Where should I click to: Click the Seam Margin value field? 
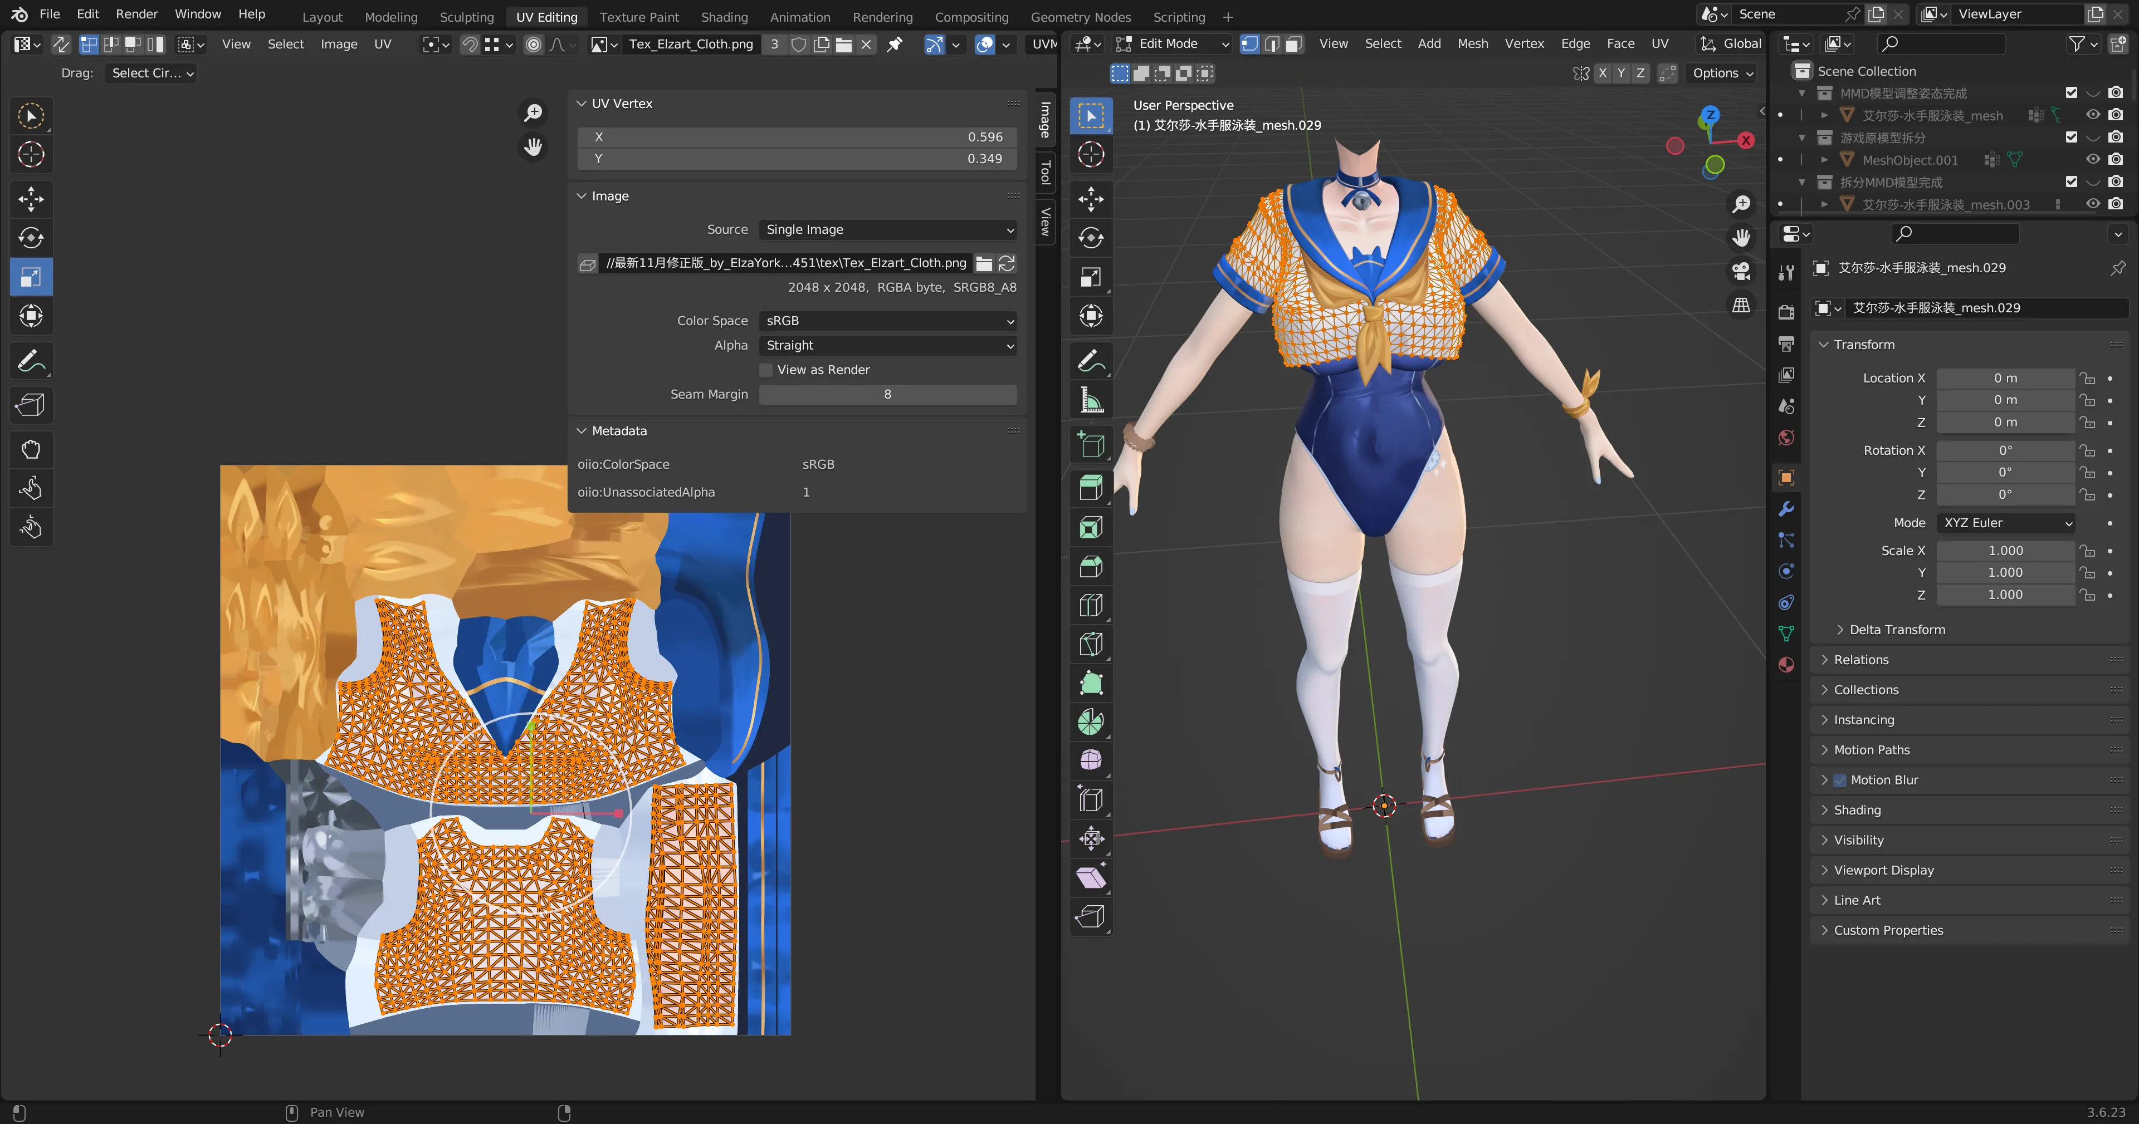pyautogui.click(x=888, y=394)
